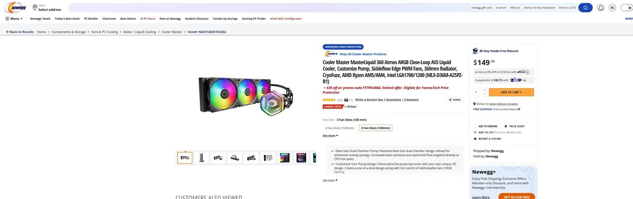
Task: Click the Share icon button
Action: pos(455,100)
